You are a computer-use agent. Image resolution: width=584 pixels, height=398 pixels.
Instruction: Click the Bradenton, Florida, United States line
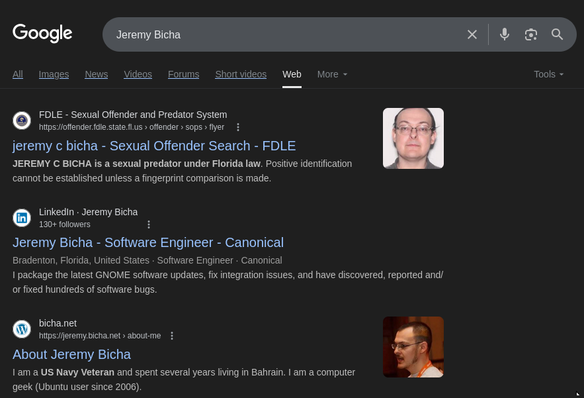147,260
